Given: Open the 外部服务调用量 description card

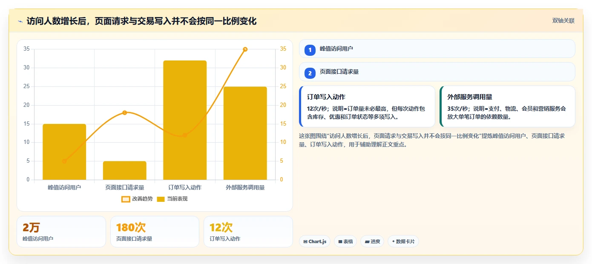Looking at the screenshot, I should coord(507,106).
